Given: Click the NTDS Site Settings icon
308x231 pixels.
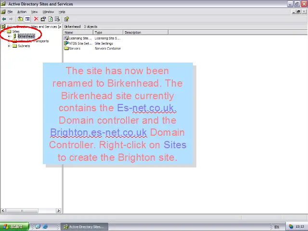Looking at the screenshot, I should pyautogui.click(x=66, y=43).
